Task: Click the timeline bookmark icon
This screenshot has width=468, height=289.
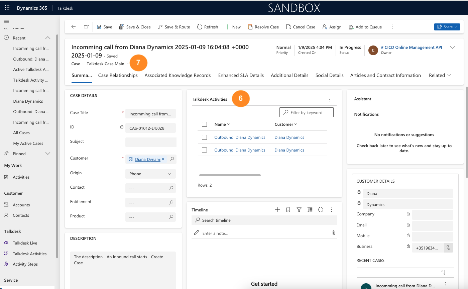Action: pyautogui.click(x=288, y=210)
